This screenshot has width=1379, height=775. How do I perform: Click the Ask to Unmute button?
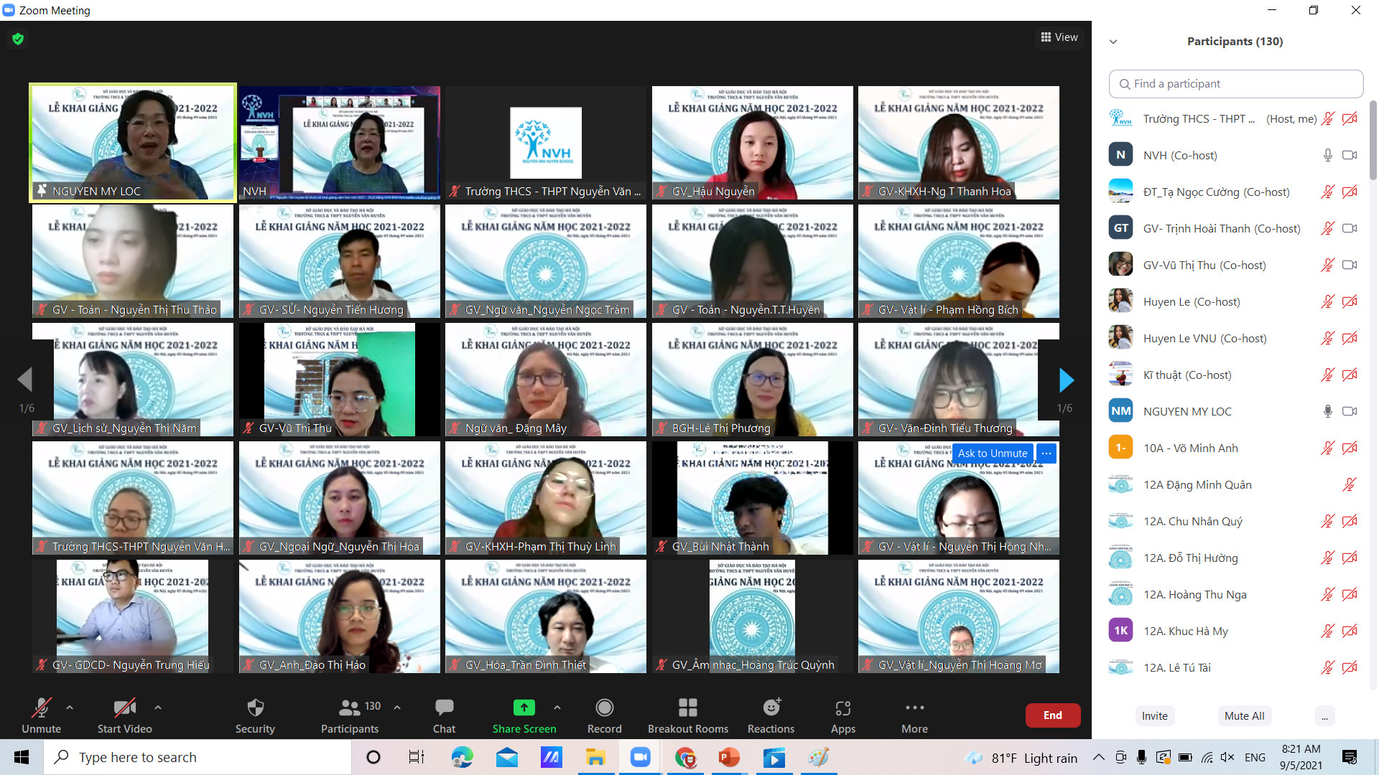tap(992, 454)
